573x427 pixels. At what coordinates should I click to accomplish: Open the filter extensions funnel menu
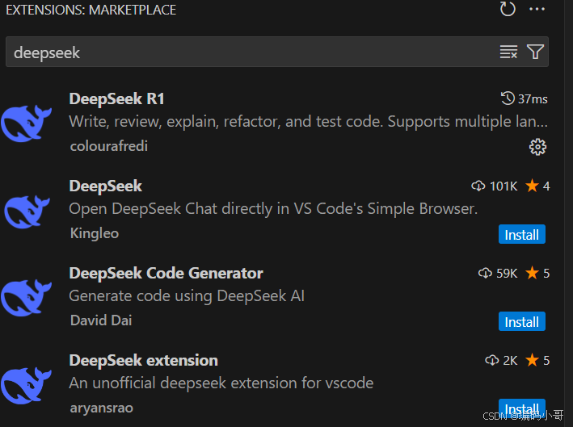(535, 52)
